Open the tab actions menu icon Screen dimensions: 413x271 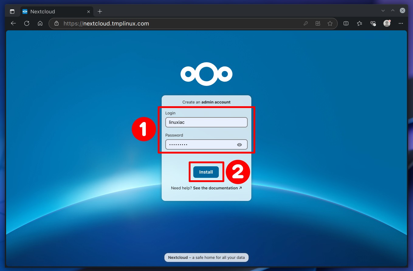point(12,12)
